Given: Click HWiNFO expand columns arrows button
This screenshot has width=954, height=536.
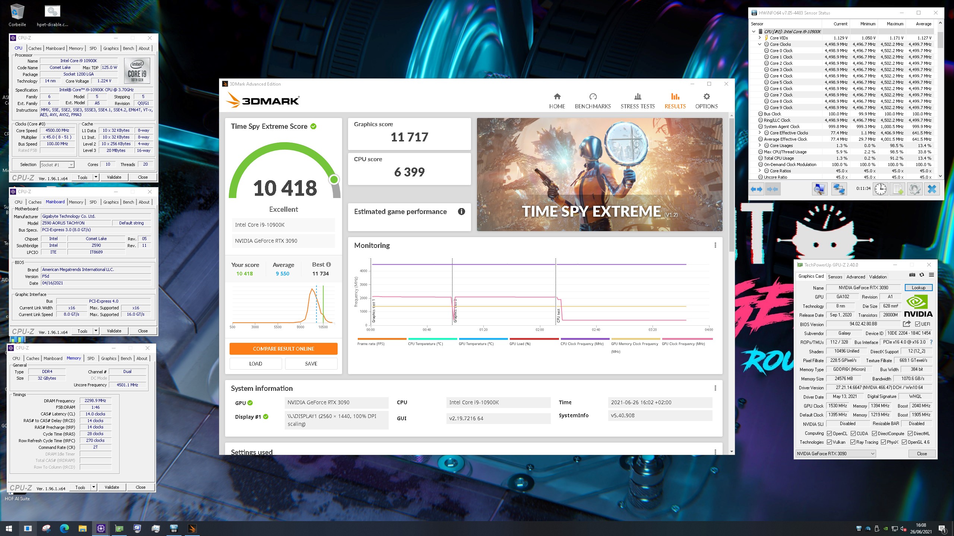Looking at the screenshot, I should (756, 189).
